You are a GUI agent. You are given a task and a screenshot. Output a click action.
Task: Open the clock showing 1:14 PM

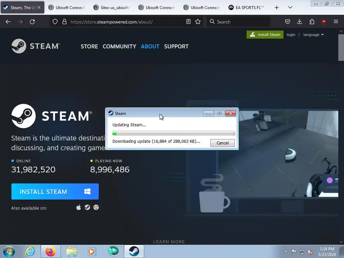tap(327, 252)
